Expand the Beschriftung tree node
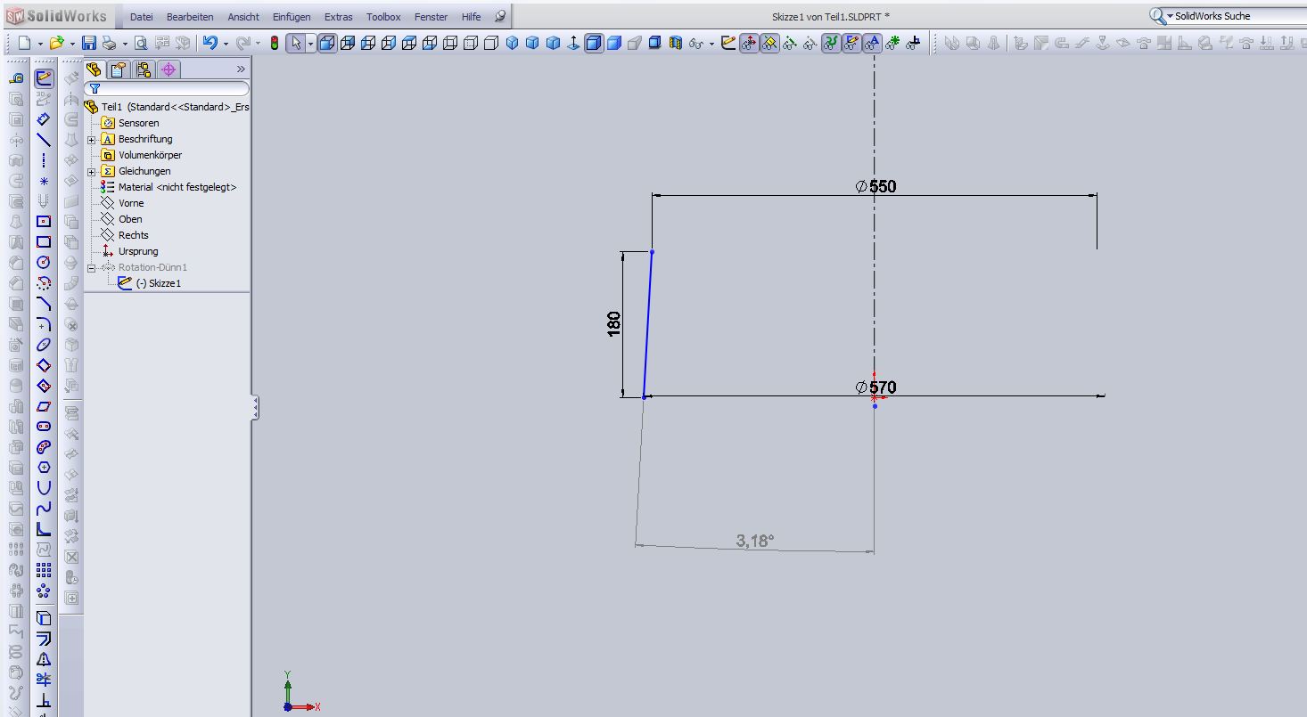Viewport: 1307px width, 717px height. [x=93, y=140]
